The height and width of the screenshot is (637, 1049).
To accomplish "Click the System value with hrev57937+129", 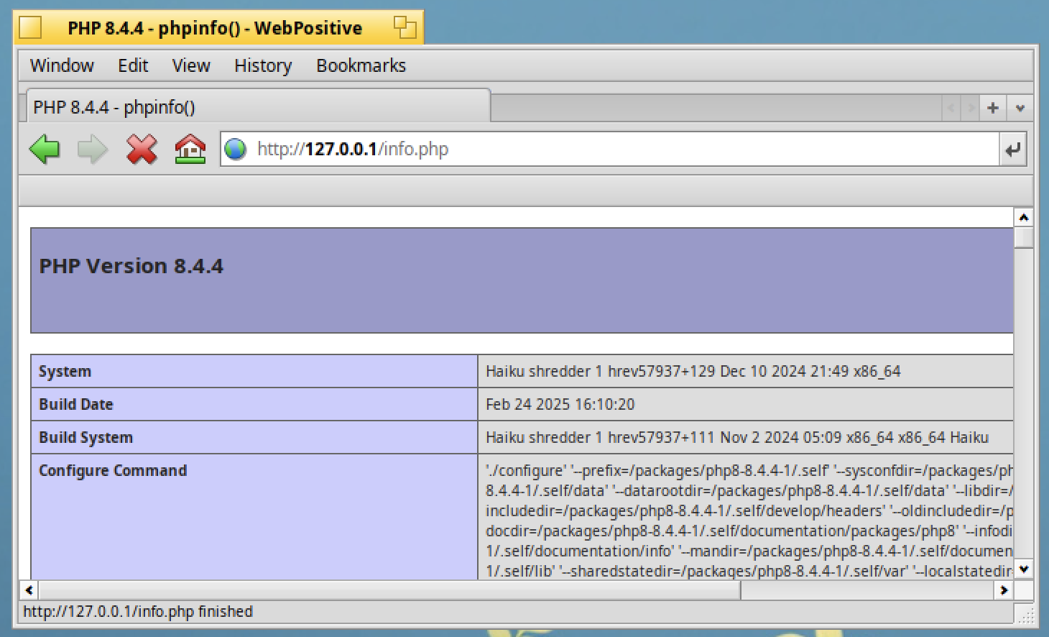I will tap(693, 372).
